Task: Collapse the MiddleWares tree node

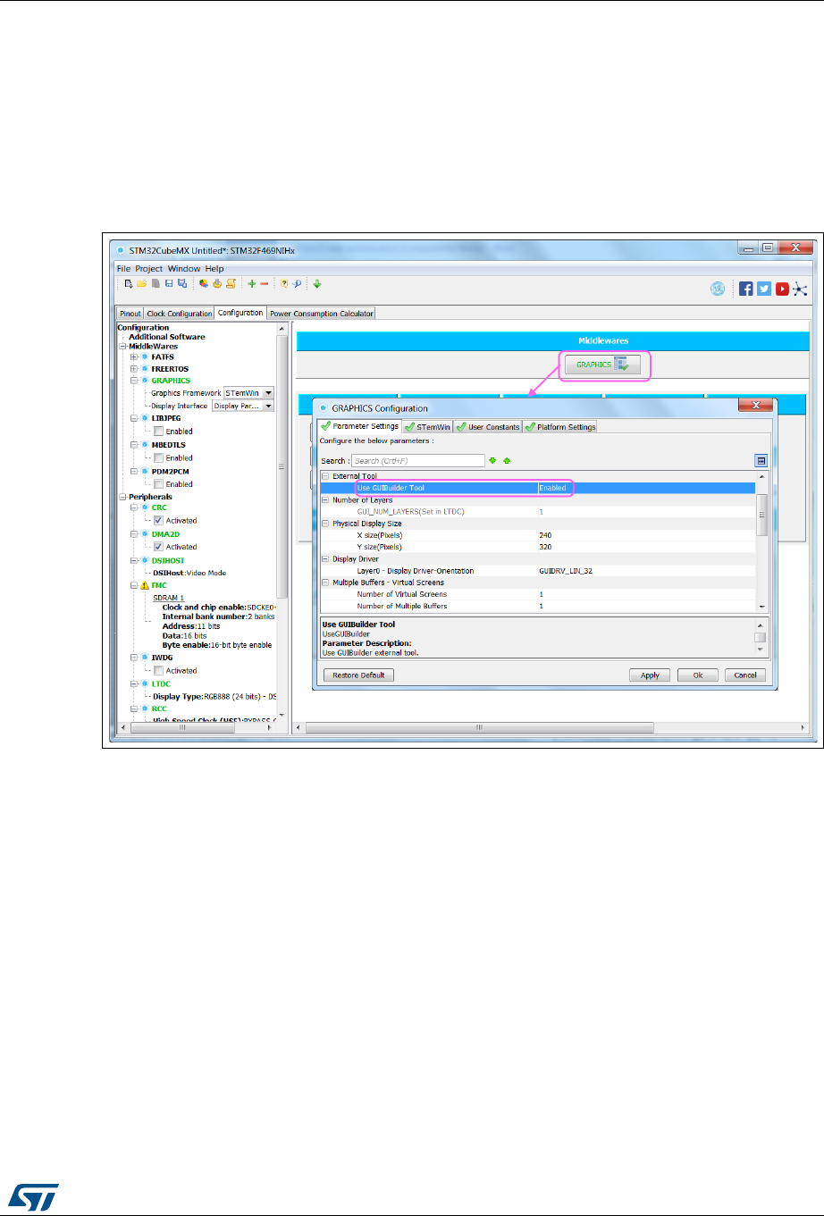Action: tap(123, 347)
